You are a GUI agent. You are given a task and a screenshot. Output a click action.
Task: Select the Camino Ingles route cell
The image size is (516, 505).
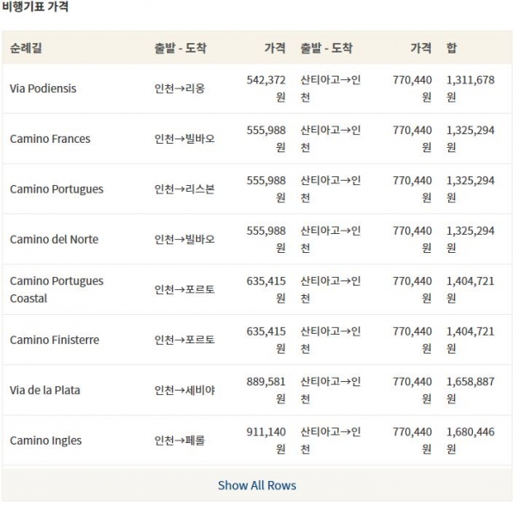point(46,440)
